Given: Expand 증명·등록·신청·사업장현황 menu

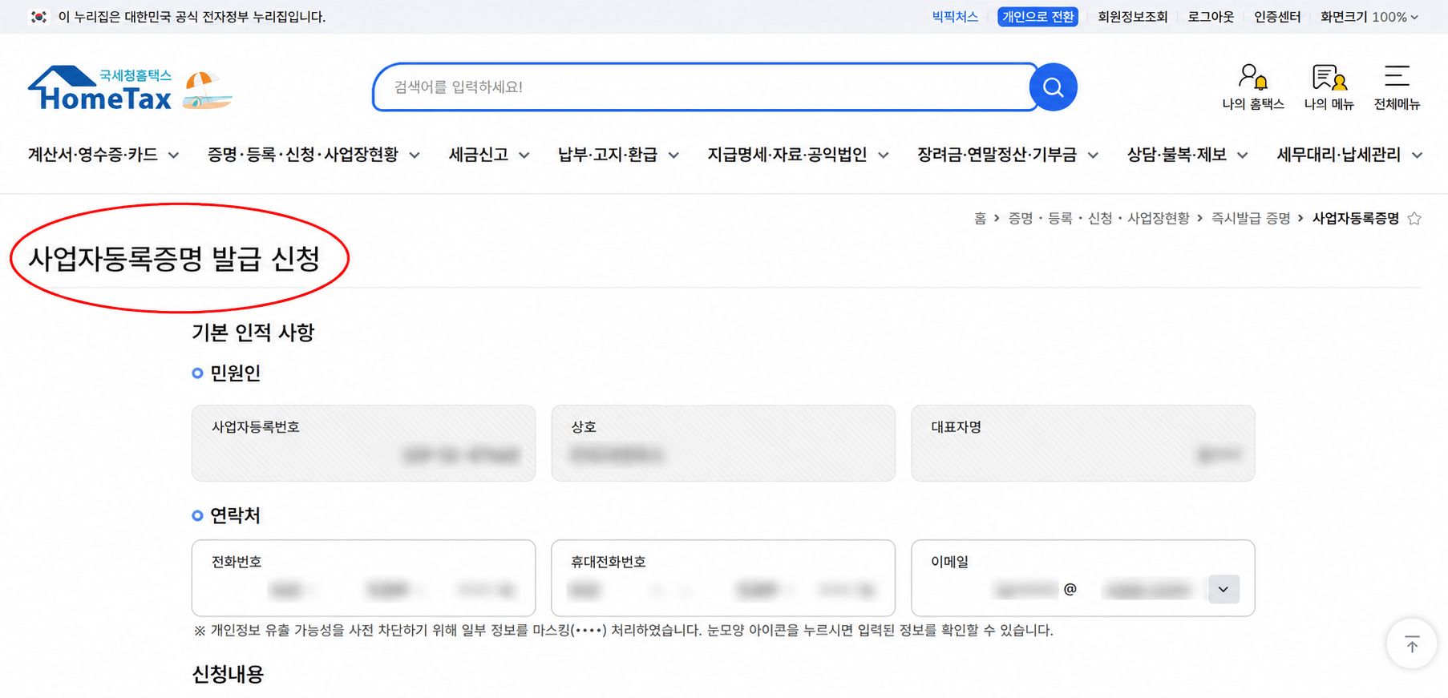Looking at the screenshot, I should click(x=313, y=155).
